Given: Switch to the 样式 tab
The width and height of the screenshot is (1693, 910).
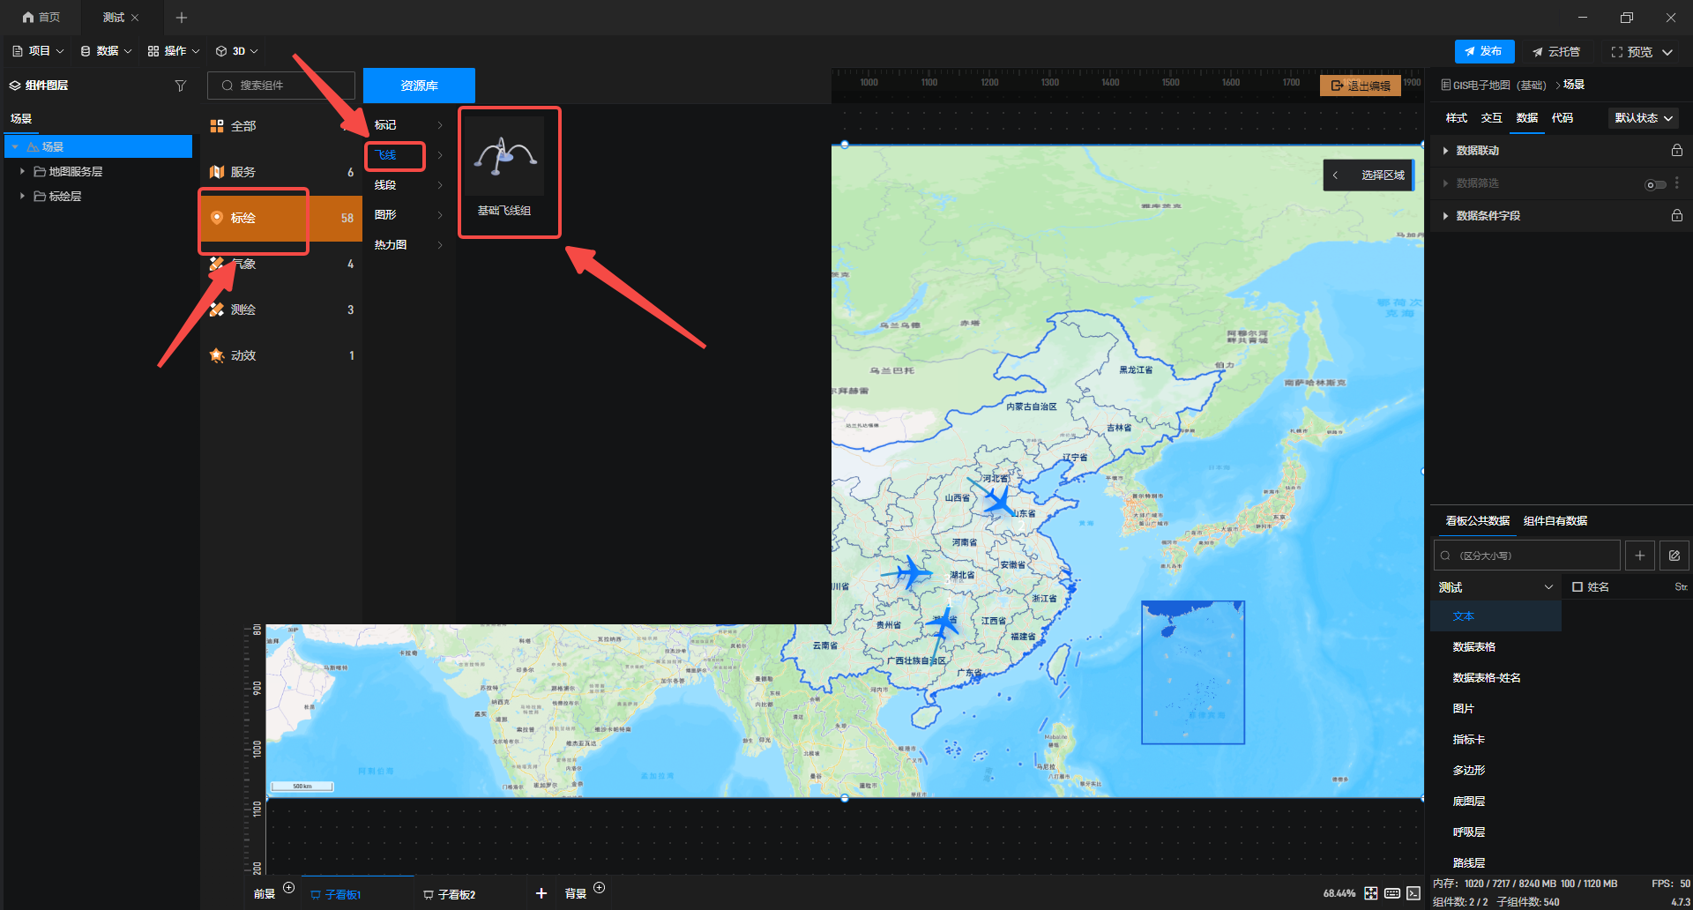Looking at the screenshot, I should 1456,118.
